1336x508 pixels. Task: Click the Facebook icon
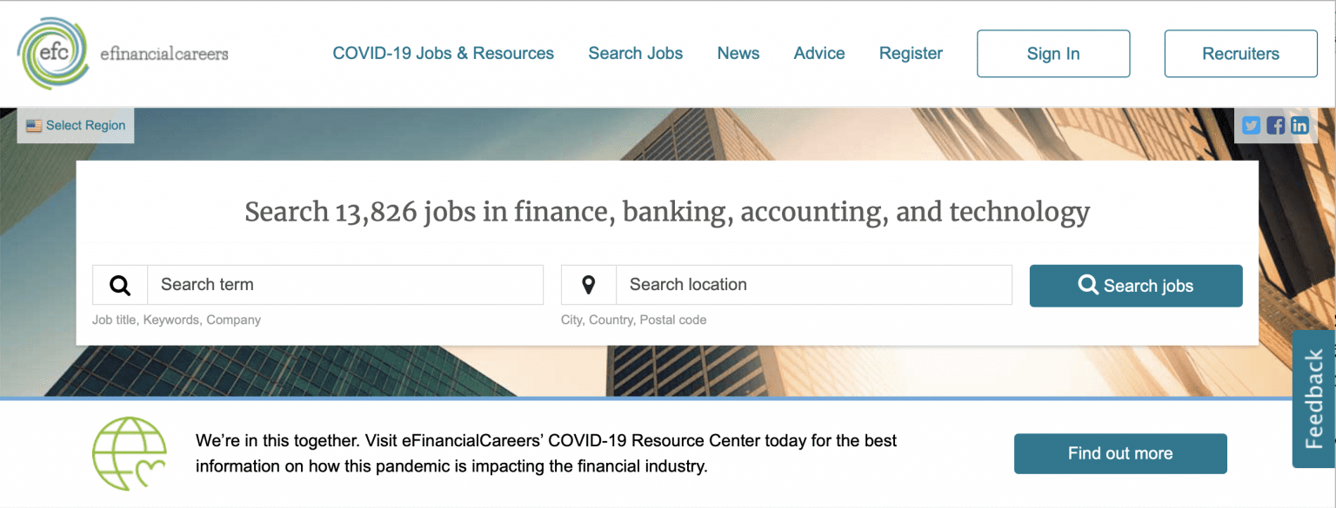tap(1275, 125)
